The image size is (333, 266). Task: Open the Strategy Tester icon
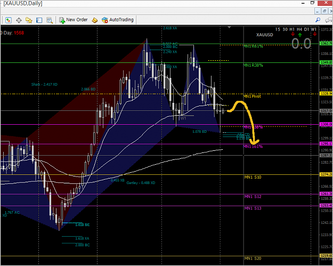(x=50, y=20)
